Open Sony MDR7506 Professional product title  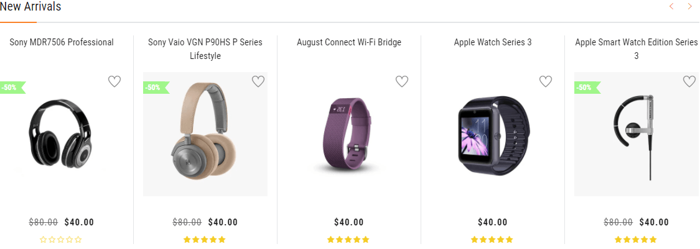point(62,42)
